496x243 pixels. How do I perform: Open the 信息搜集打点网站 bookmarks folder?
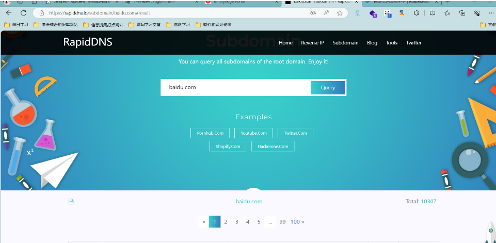pyautogui.click(x=103, y=24)
